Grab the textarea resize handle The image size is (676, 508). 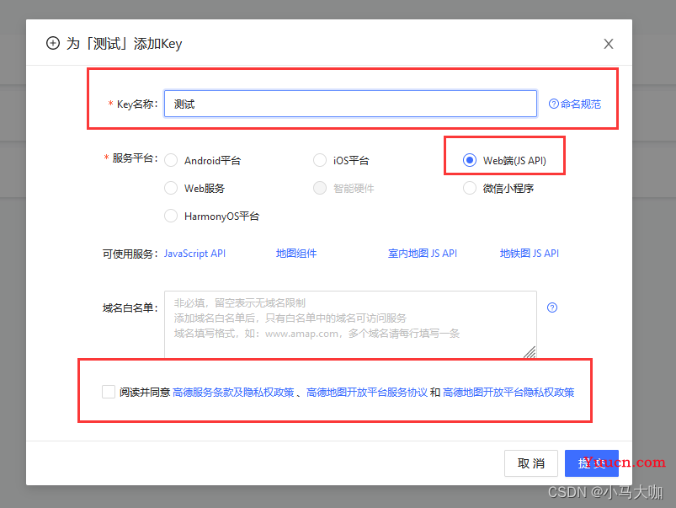(x=530, y=353)
